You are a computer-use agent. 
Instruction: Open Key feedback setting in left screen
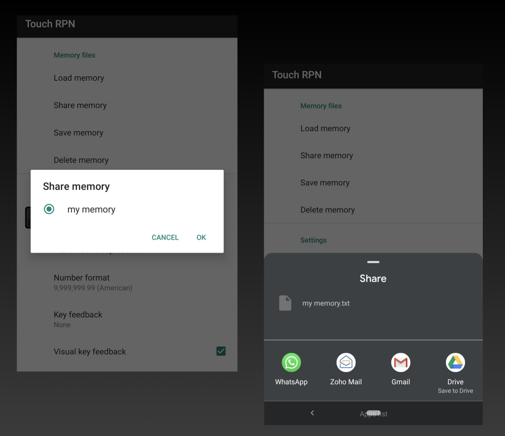point(127,319)
